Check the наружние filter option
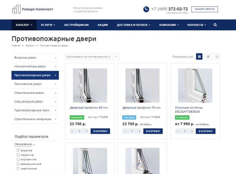Screen dimensions: 236x174 point(18,155)
